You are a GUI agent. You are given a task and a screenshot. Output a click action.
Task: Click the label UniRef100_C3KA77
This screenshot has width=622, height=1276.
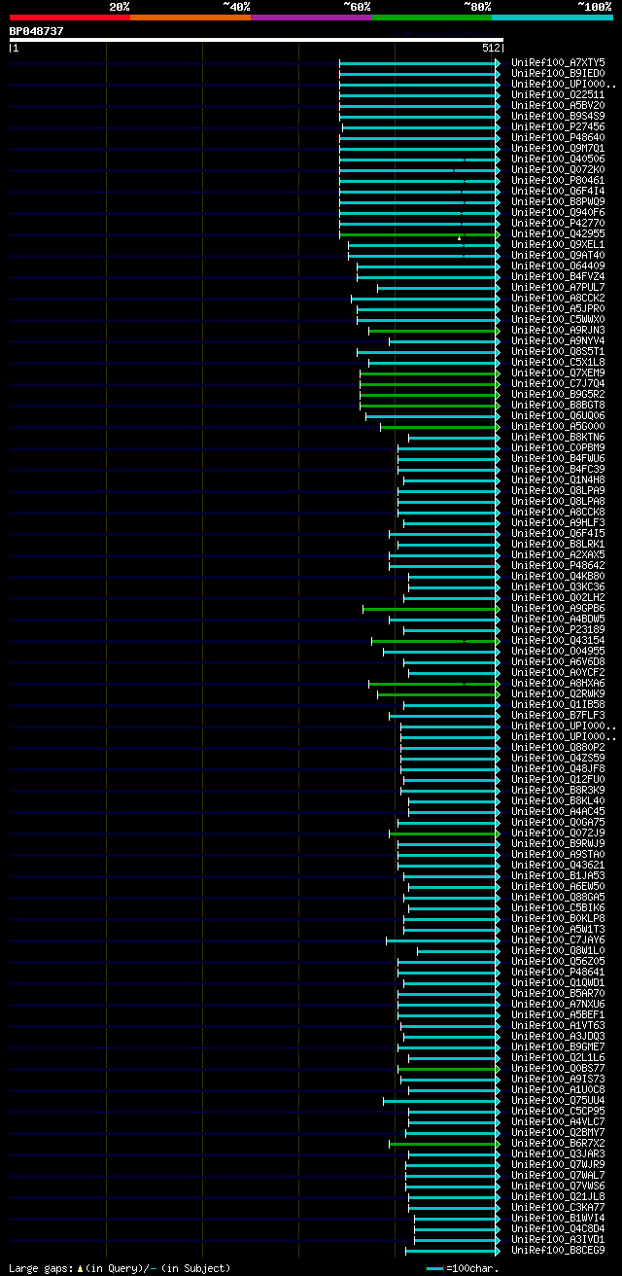pyautogui.click(x=558, y=1207)
